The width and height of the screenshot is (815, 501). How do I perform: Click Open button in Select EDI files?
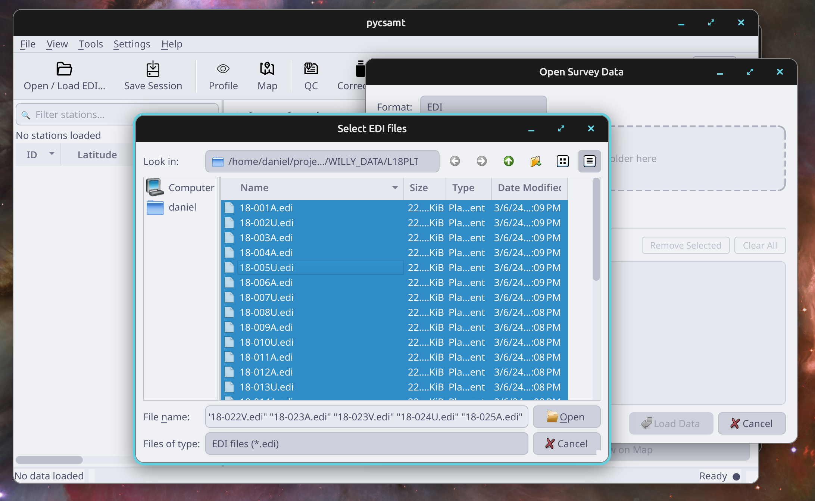(x=566, y=417)
